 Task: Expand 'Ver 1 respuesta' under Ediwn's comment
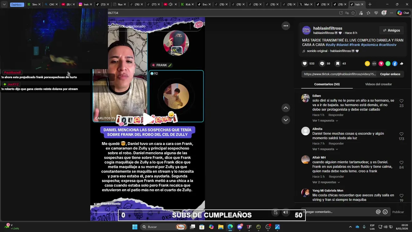click(325, 121)
